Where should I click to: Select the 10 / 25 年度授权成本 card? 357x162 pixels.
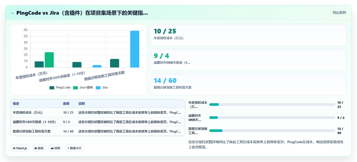248,35
